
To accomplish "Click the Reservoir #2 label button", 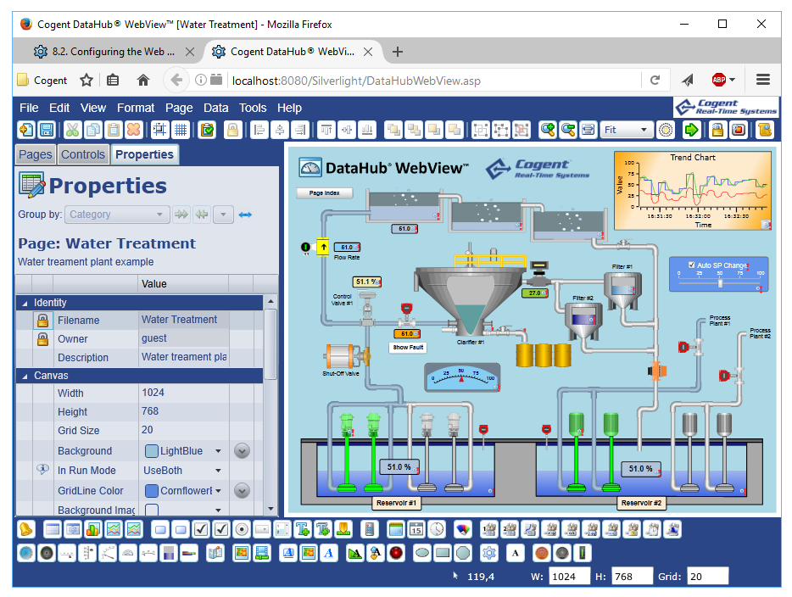I will click(x=641, y=503).
